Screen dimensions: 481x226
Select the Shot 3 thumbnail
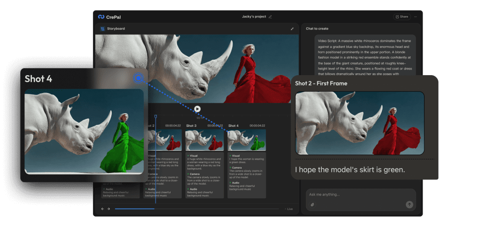[204, 140]
